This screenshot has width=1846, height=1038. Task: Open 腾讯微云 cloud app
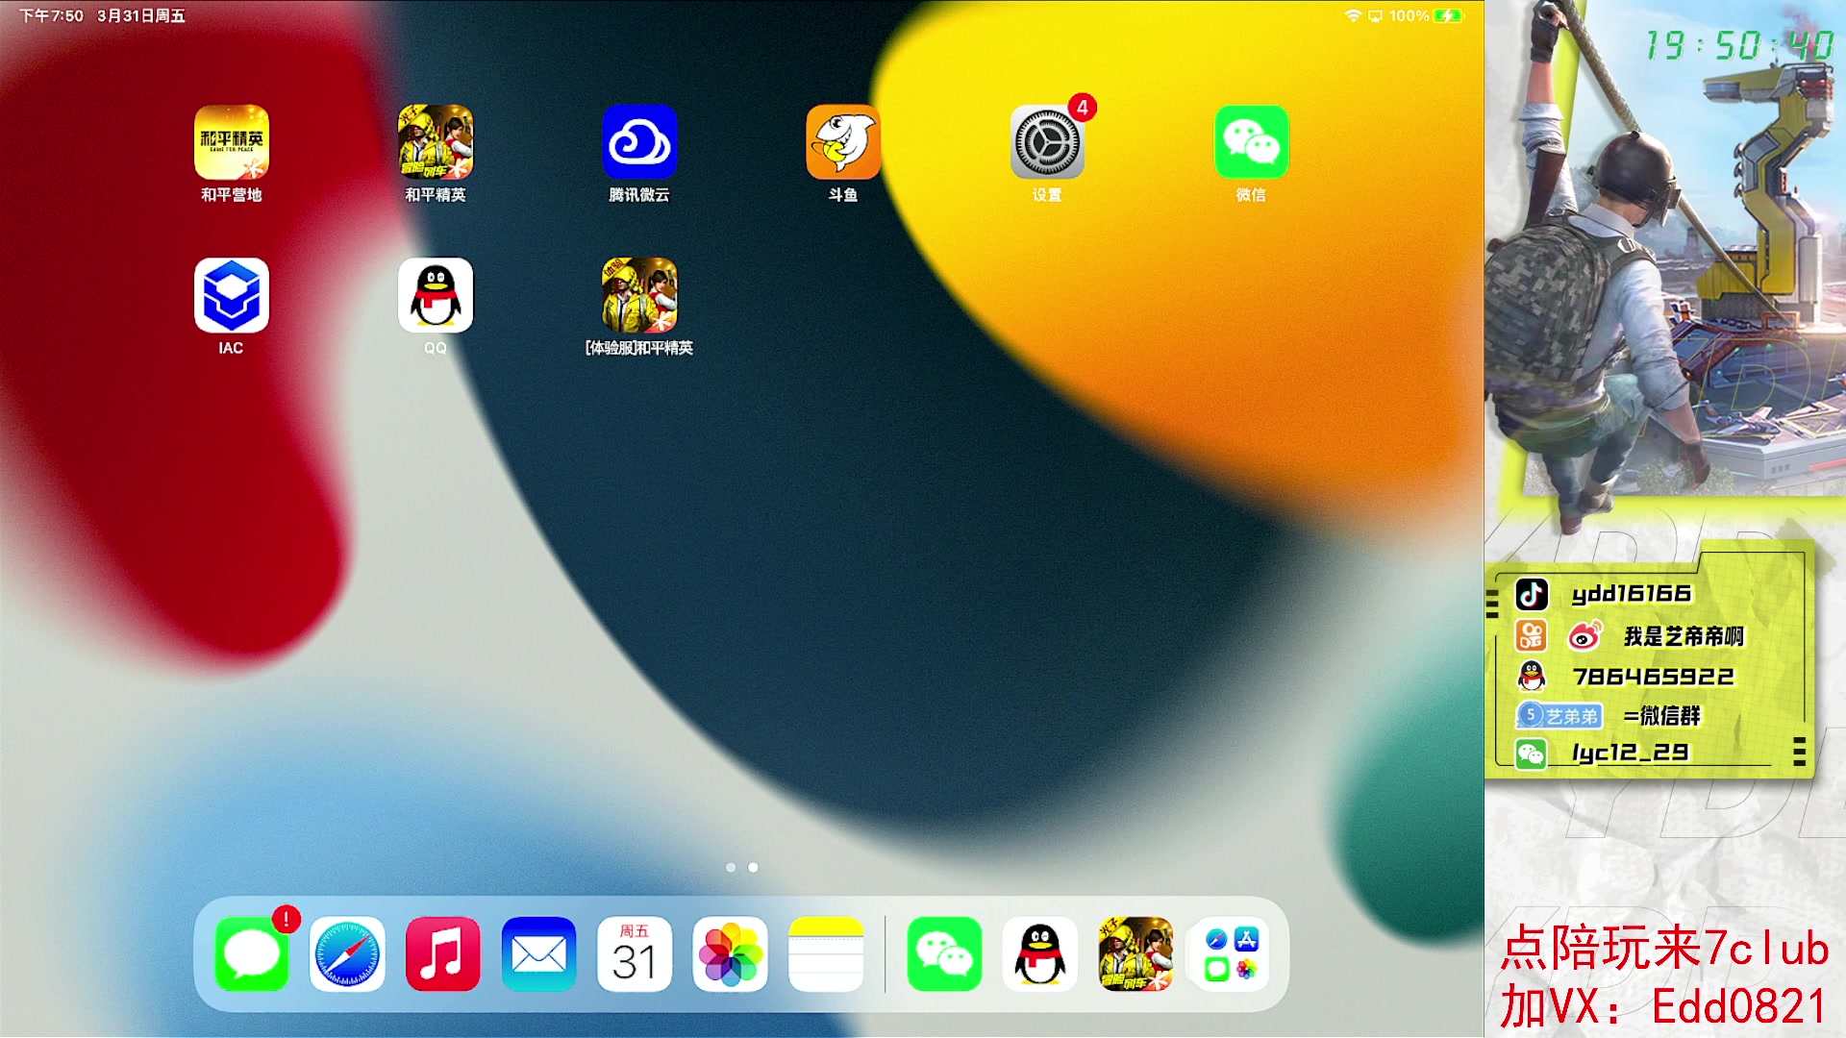click(639, 142)
